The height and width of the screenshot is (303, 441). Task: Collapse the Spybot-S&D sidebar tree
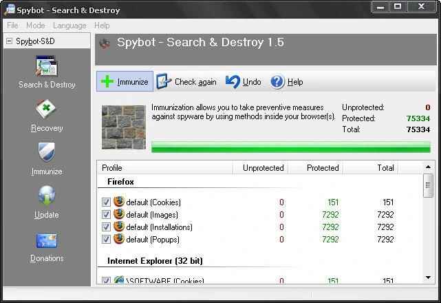9,41
